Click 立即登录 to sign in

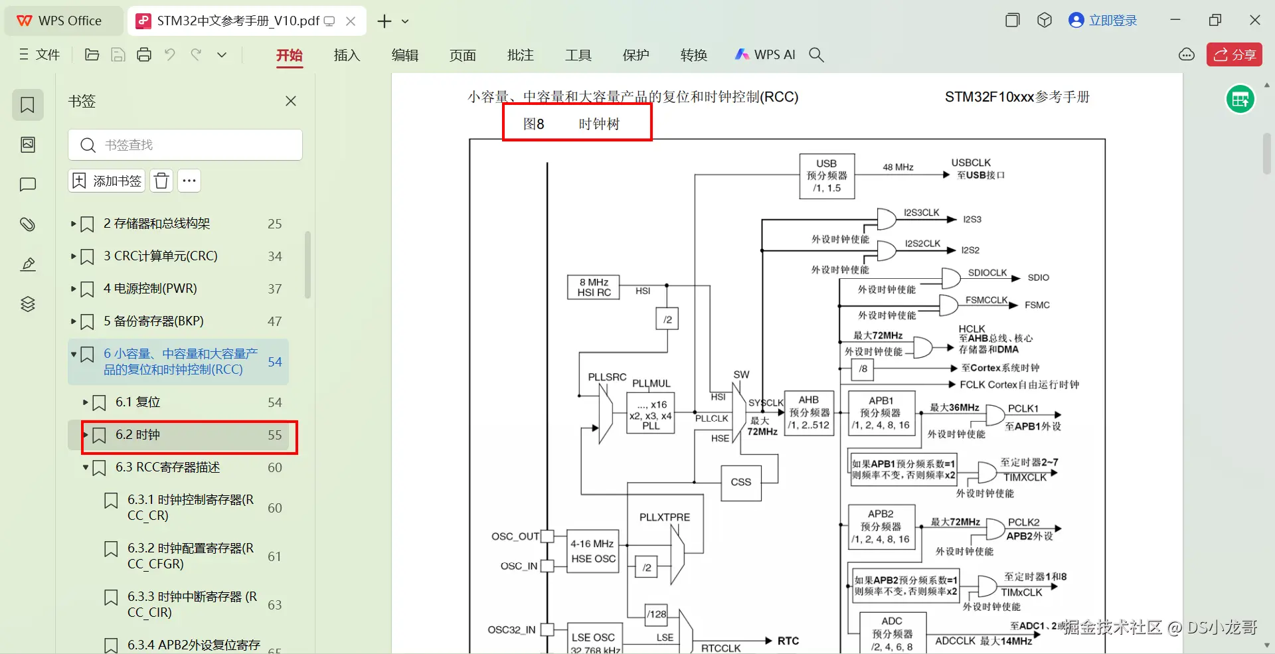pos(1103,21)
